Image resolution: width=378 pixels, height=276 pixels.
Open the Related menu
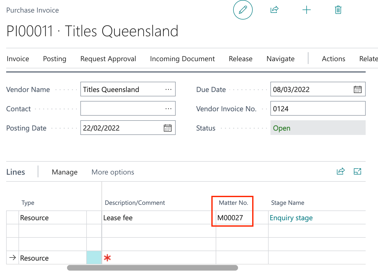point(369,59)
